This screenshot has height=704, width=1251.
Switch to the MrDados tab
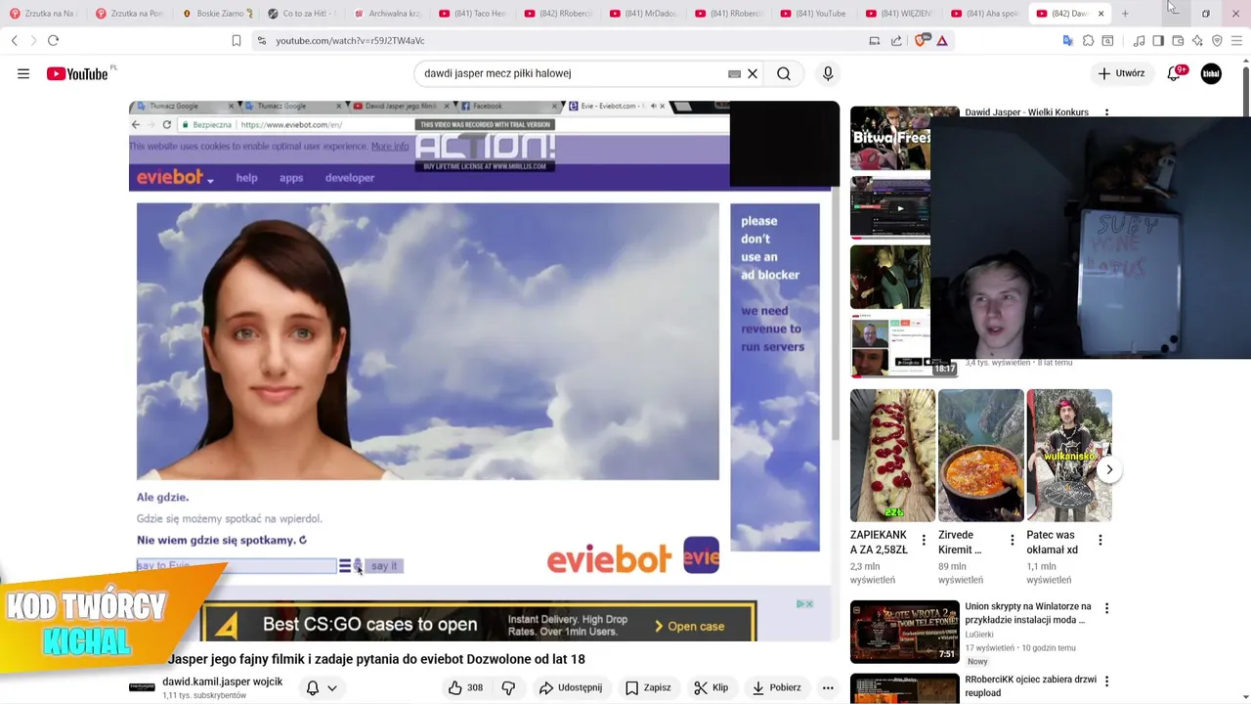coord(645,14)
